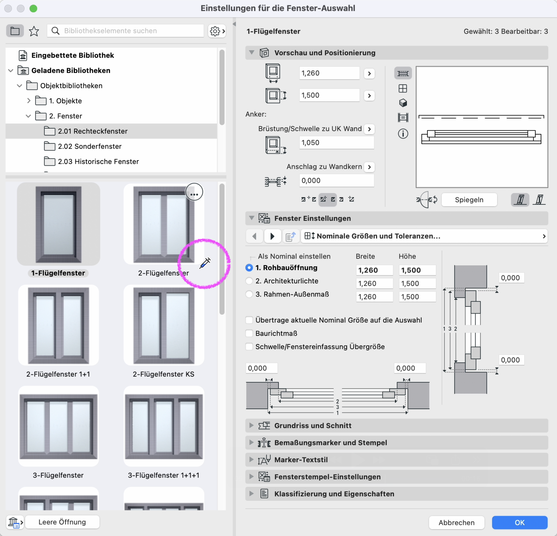The width and height of the screenshot is (557, 536).
Task: Open options on 2-Flügelfenster thumbnail
Action: coord(194,192)
